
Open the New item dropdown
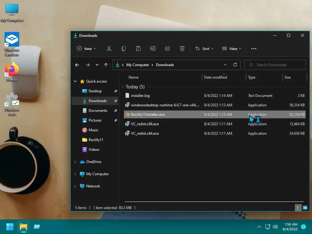pos(87,48)
